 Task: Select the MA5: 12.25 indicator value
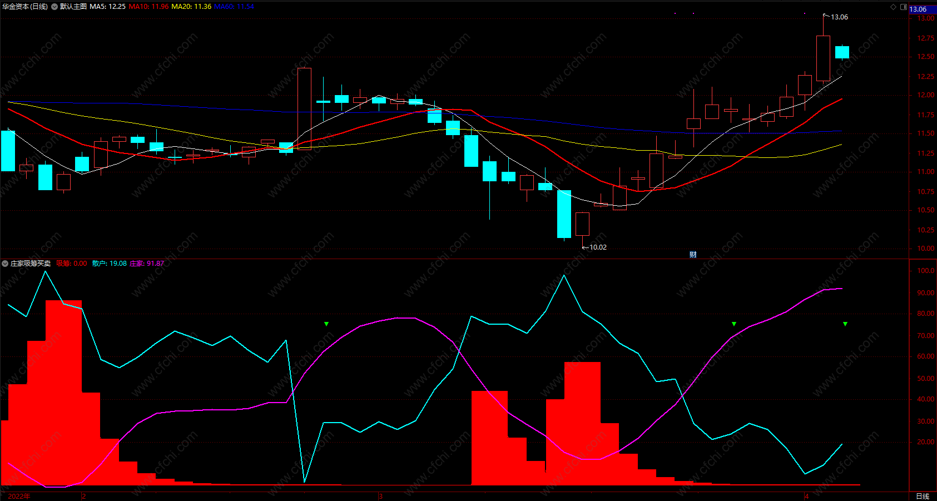[107, 7]
